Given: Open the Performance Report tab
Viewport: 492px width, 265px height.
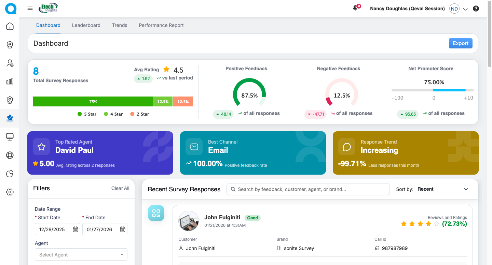Looking at the screenshot, I should tap(161, 25).
